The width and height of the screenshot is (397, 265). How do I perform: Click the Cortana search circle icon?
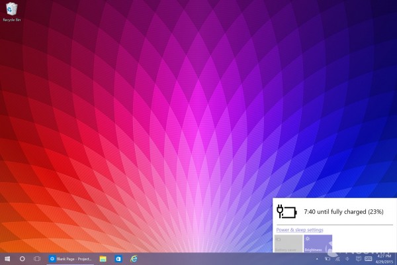pyautogui.click(x=22, y=258)
